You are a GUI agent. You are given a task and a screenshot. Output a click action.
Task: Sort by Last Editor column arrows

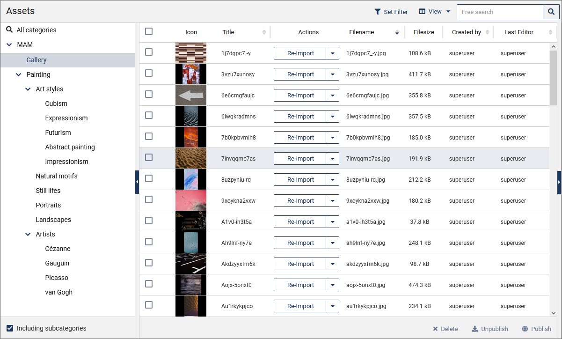[550, 32]
